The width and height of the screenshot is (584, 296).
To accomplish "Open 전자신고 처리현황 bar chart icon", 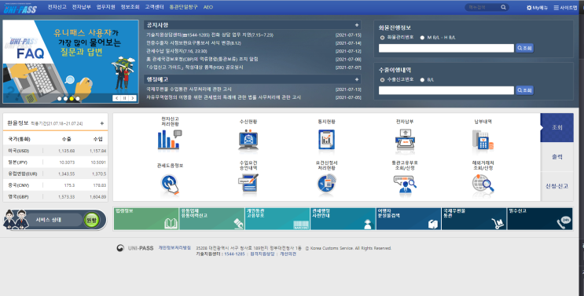I will point(170,140).
